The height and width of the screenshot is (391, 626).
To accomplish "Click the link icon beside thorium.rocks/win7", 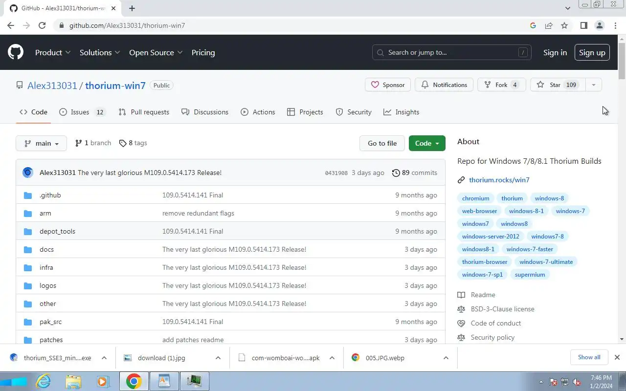I will (x=461, y=180).
